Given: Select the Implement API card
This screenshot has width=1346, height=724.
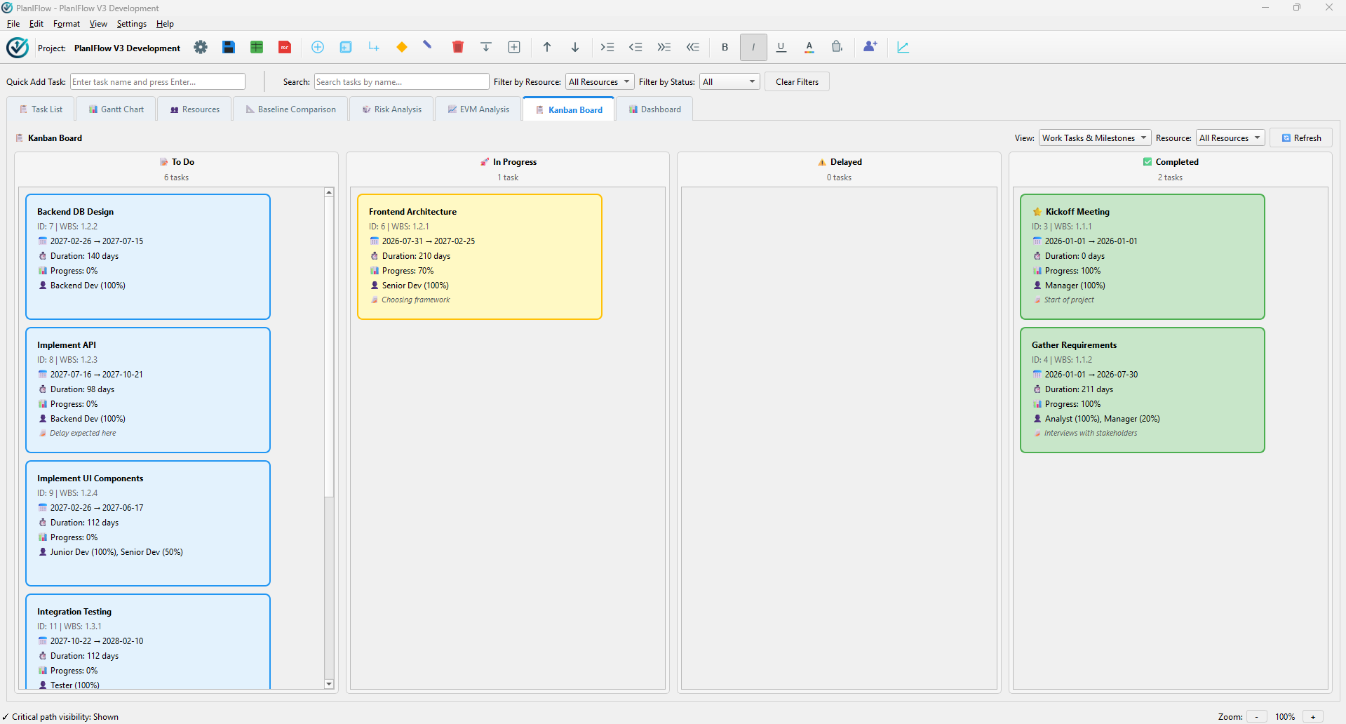Looking at the screenshot, I should [148, 390].
